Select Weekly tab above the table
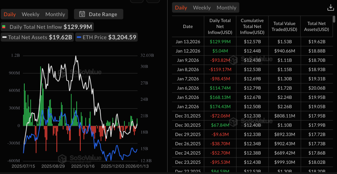Screen dimensions: 337x174 click(x=201, y=8)
